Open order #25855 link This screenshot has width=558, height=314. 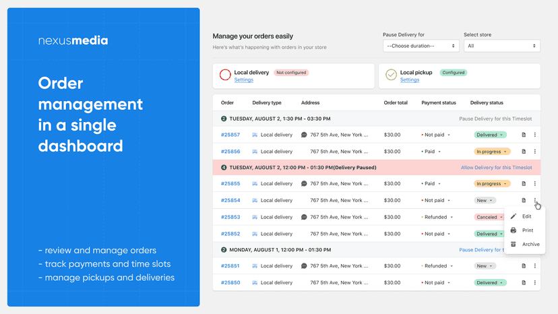click(x=230, y=184)
